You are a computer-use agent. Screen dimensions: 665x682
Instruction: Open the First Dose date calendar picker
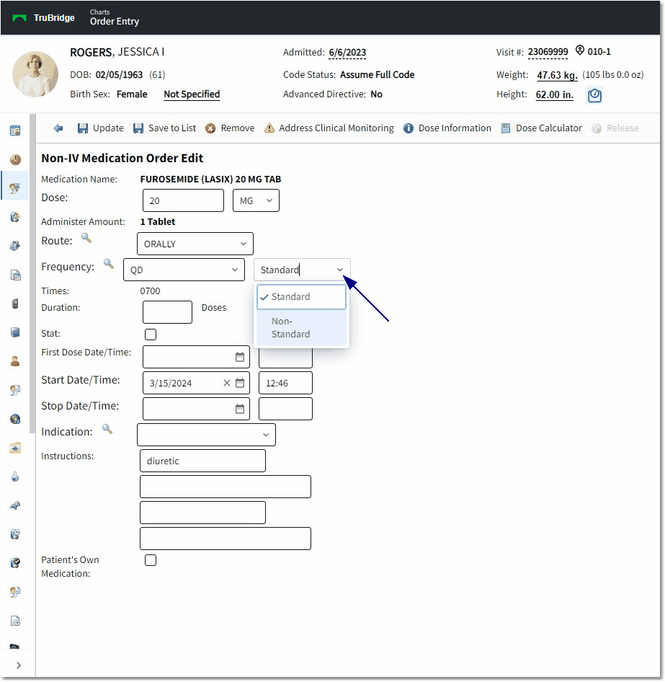(240, 357)
